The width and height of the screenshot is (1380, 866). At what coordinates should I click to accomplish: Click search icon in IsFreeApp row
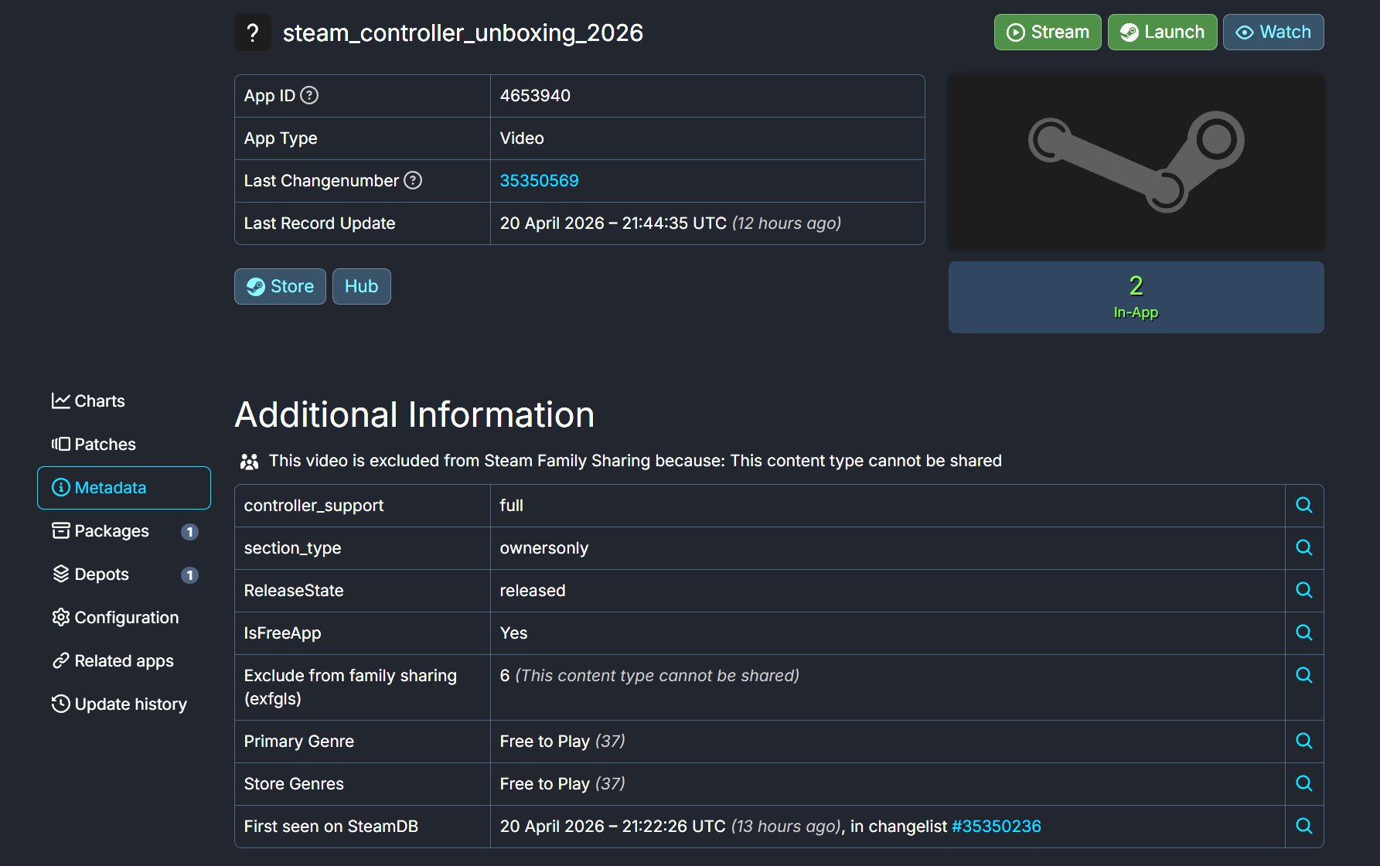point(1303,632)
